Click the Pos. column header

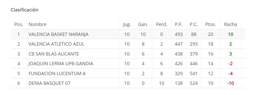coord(19,24)
